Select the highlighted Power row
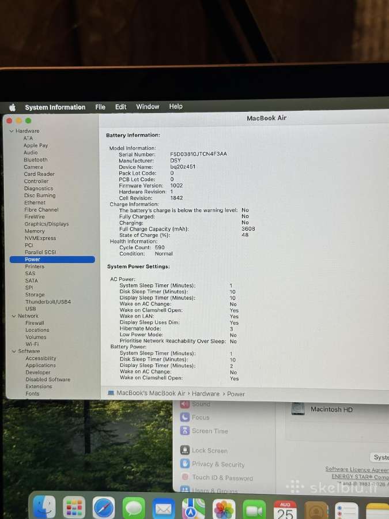The width and height of the screenshot is (389, 519). [x=52, y=259]
